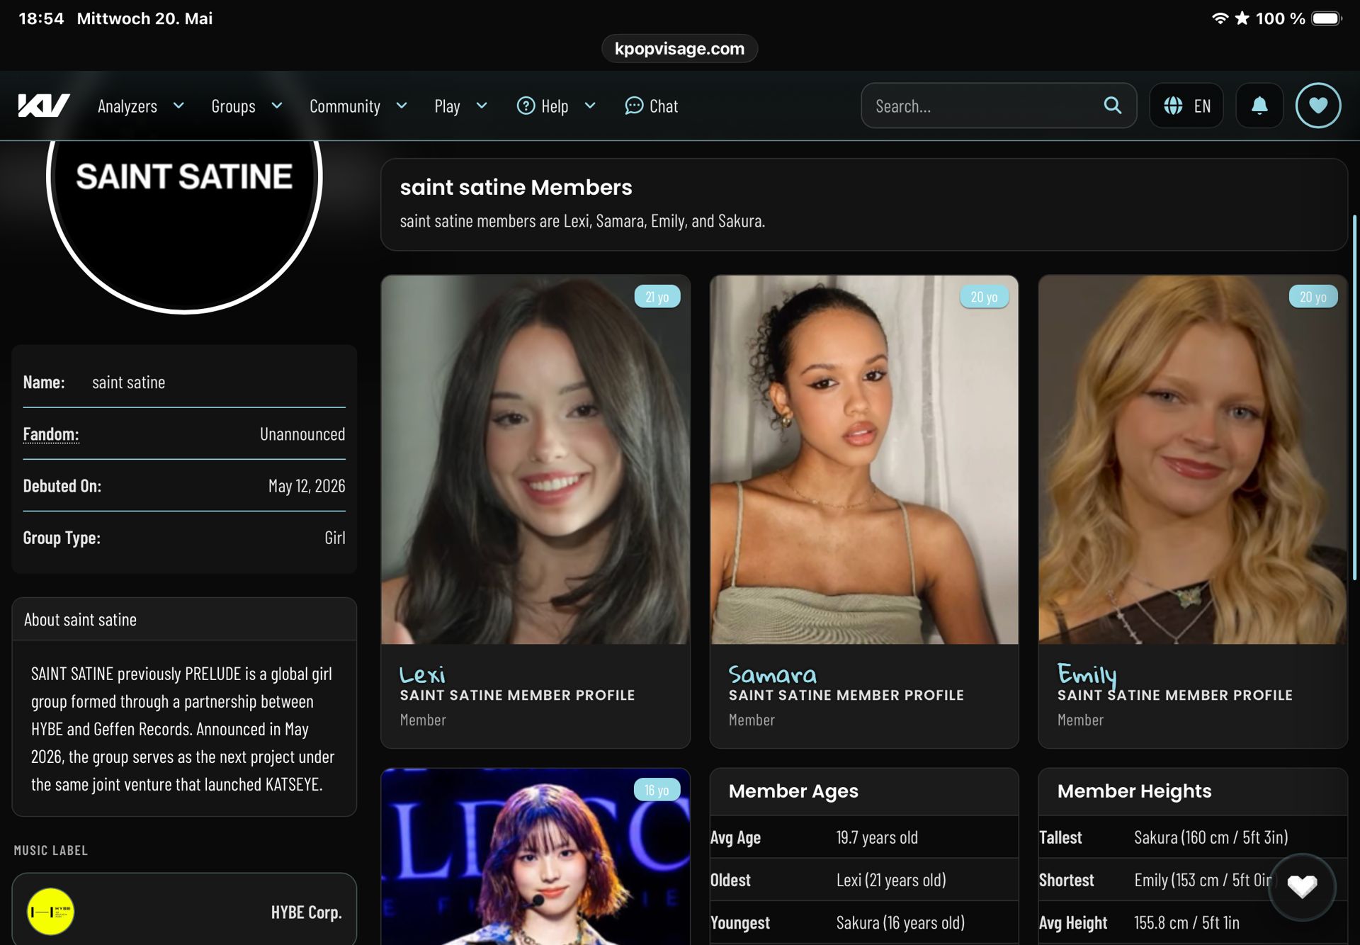The height and width of the screenshot is (945, 1360).
Task: Open Lexi's member photo
Action: point(535,460)
